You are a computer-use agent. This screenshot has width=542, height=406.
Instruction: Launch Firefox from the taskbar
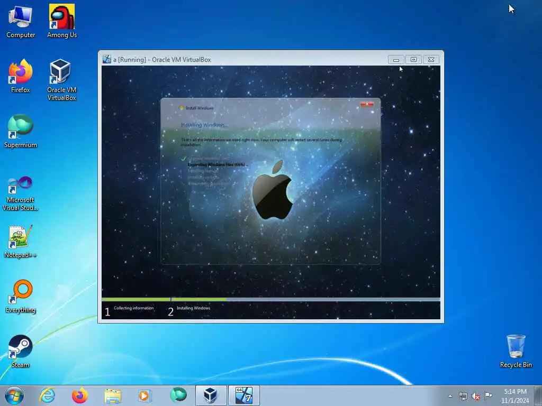coord(79,395)
